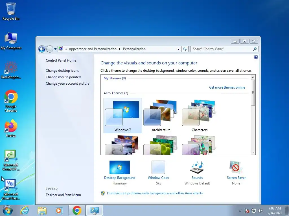This screenshot has height=216, width=289.
Task: Click Get more themes online
Action: [227, 87]
